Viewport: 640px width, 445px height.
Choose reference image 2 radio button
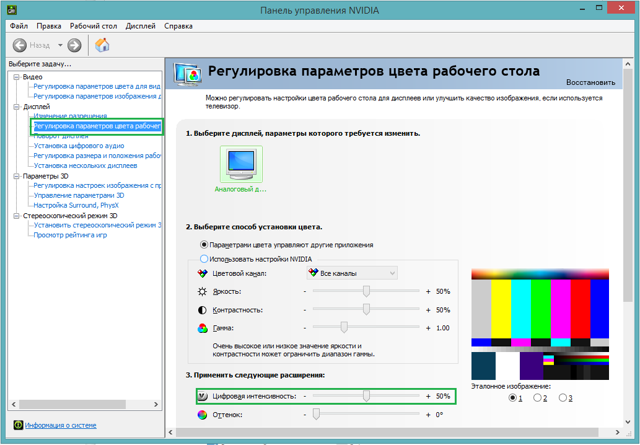(x=537, y=398)
